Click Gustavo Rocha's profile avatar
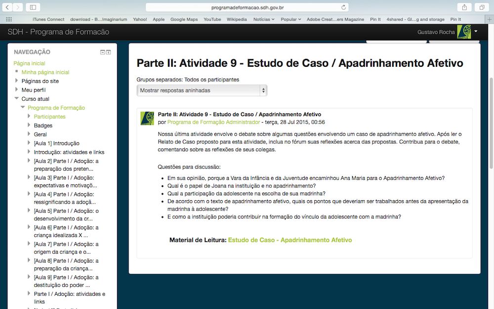The width and height of the screenshot is (494, 309). pos(464,32)
